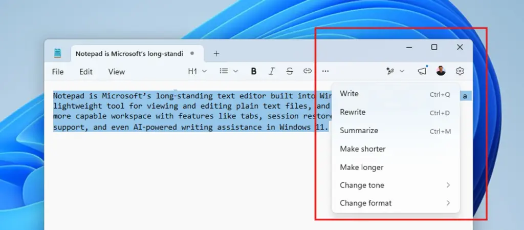Select Make shorter option
This screenshot has width=524, height=230.
[x=396, y=149]
